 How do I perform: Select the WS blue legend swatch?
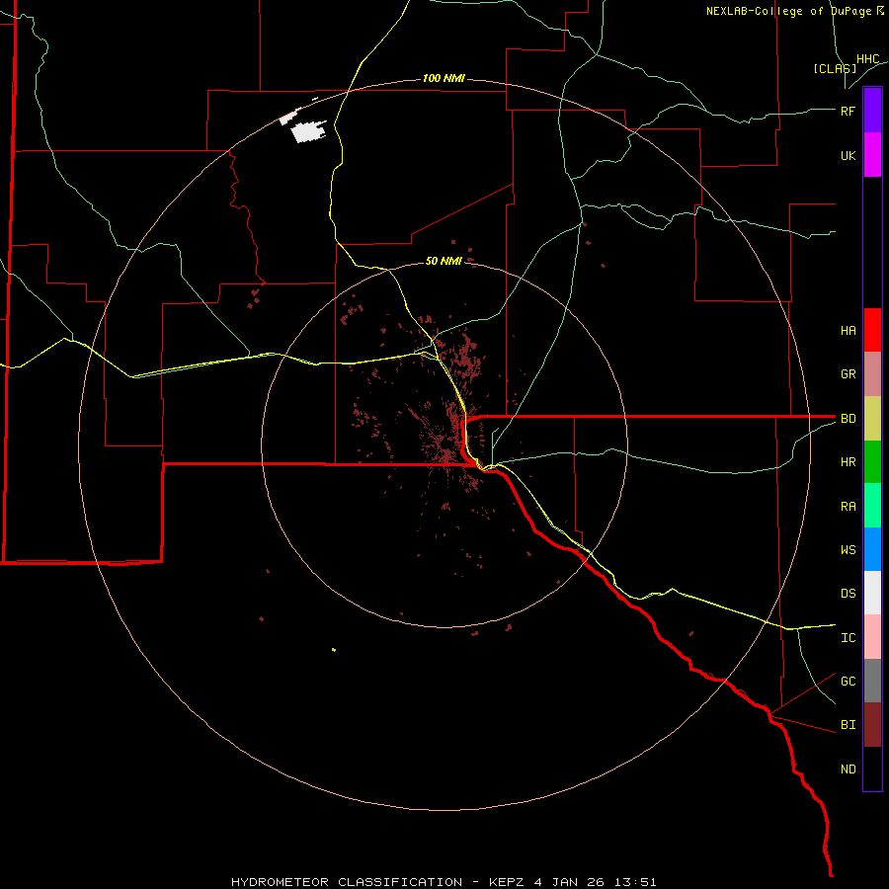(x=872, y=549)
